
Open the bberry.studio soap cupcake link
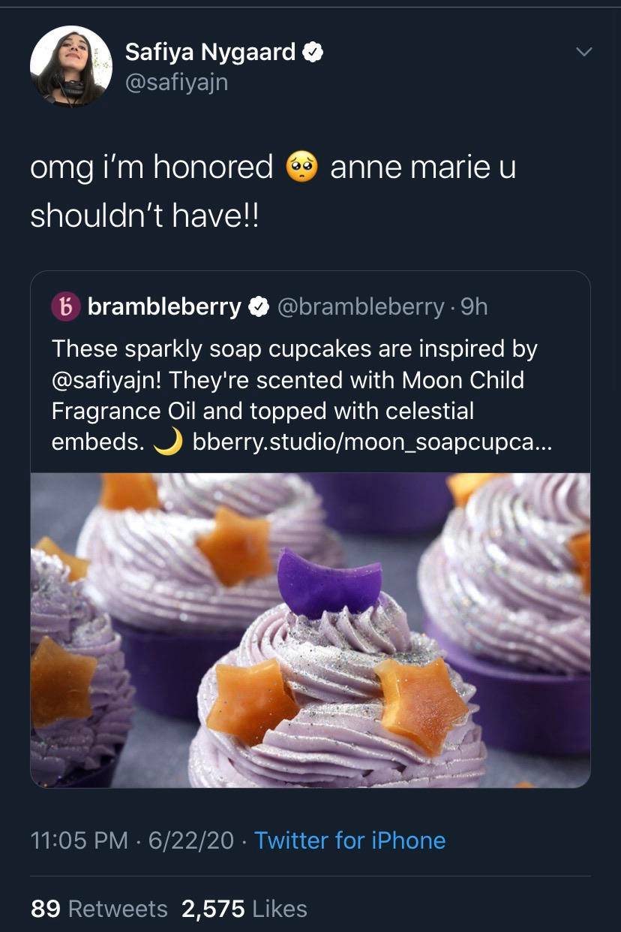372,442
